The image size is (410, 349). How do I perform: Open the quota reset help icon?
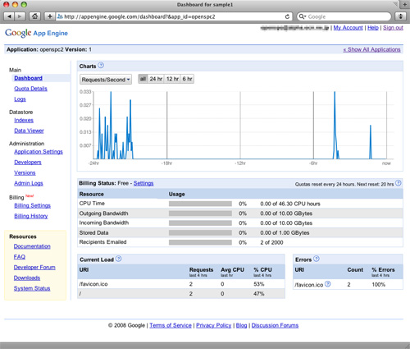click(399, 183)
